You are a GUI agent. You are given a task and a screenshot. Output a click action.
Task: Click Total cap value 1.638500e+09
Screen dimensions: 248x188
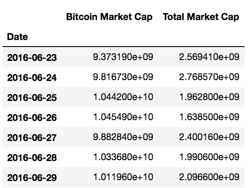(209, 117)
